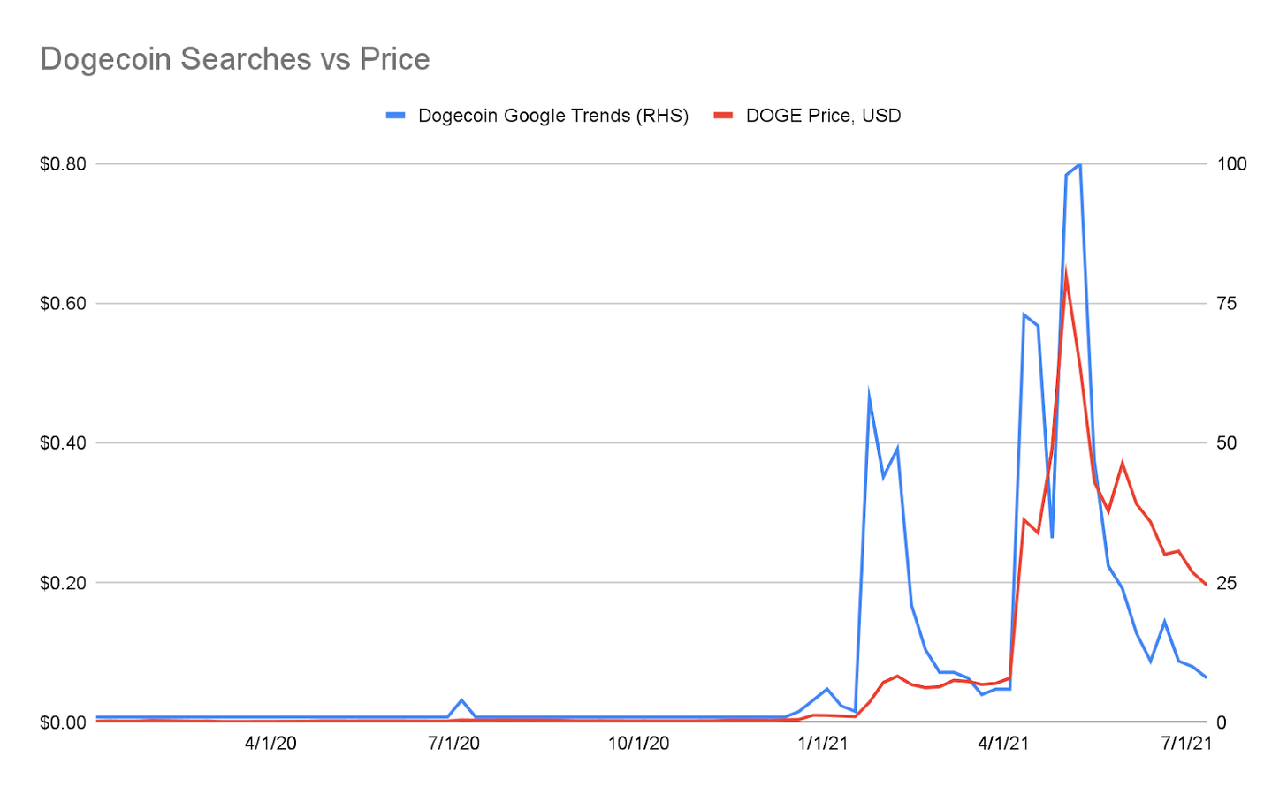Select the "DOGE Price, USD" legend label

coord(823,116)
